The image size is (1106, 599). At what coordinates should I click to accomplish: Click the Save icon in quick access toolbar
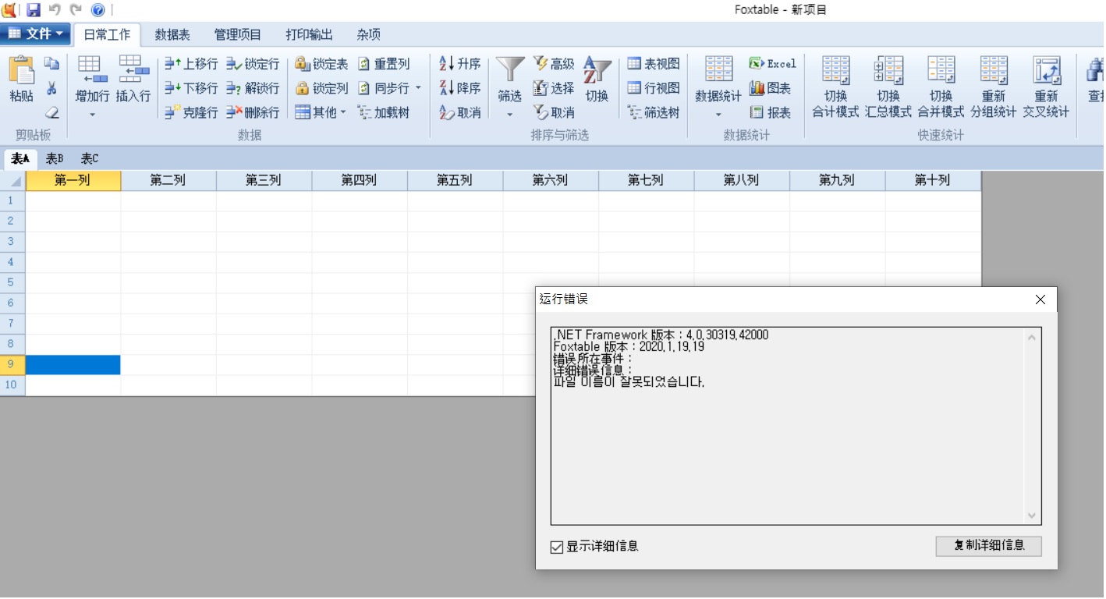click(x=34, y=10)
